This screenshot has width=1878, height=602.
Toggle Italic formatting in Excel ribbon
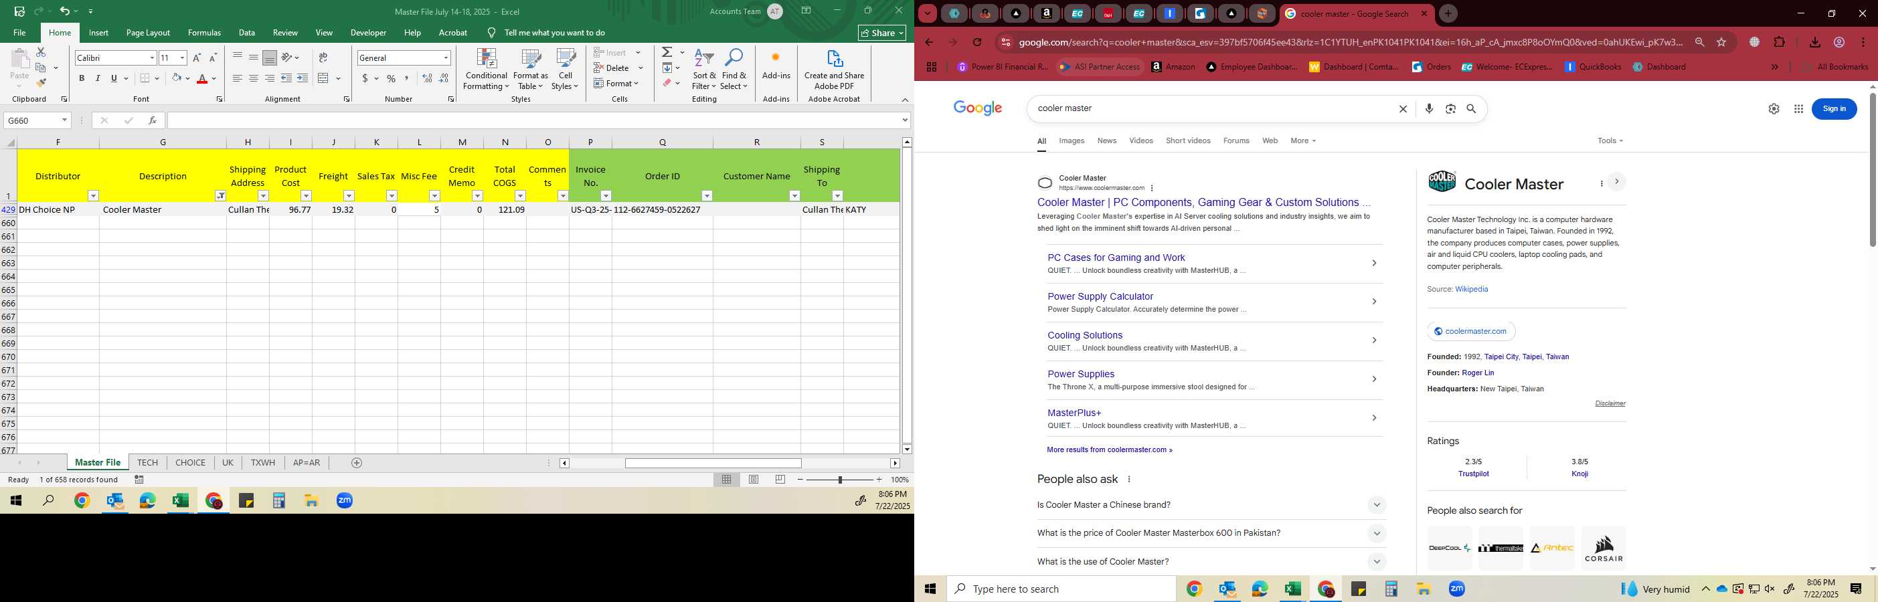pyautogui.click(x=98, y=78)
